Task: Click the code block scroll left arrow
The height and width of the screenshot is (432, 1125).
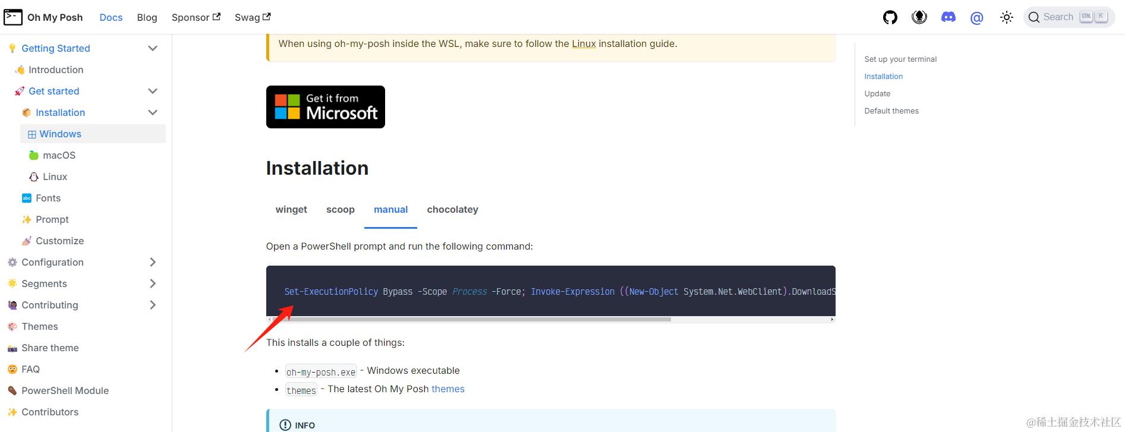Action: point(270,319)
